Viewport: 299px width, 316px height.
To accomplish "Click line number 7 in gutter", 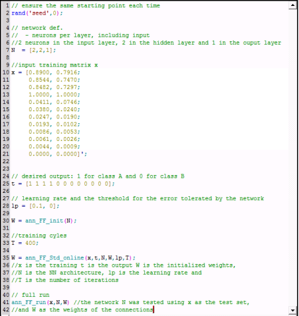I will (x=7, y=50).
